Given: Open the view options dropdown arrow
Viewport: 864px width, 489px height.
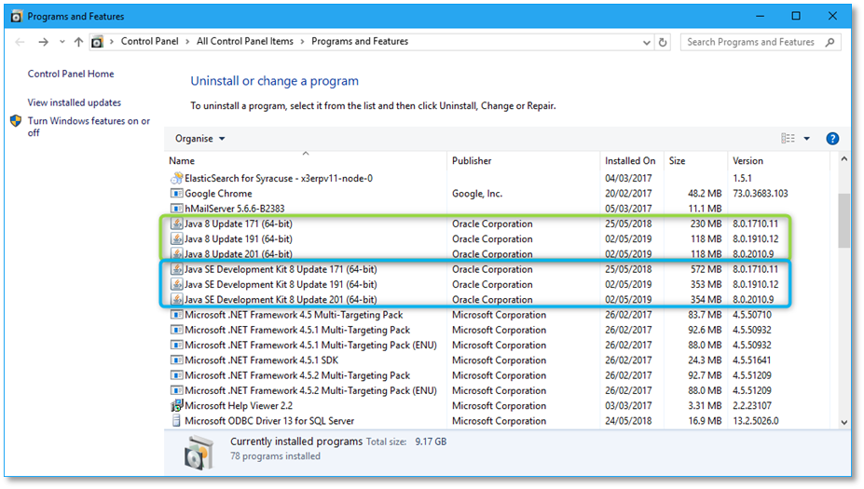Looking at the screenshot, I should pos(807,139).
